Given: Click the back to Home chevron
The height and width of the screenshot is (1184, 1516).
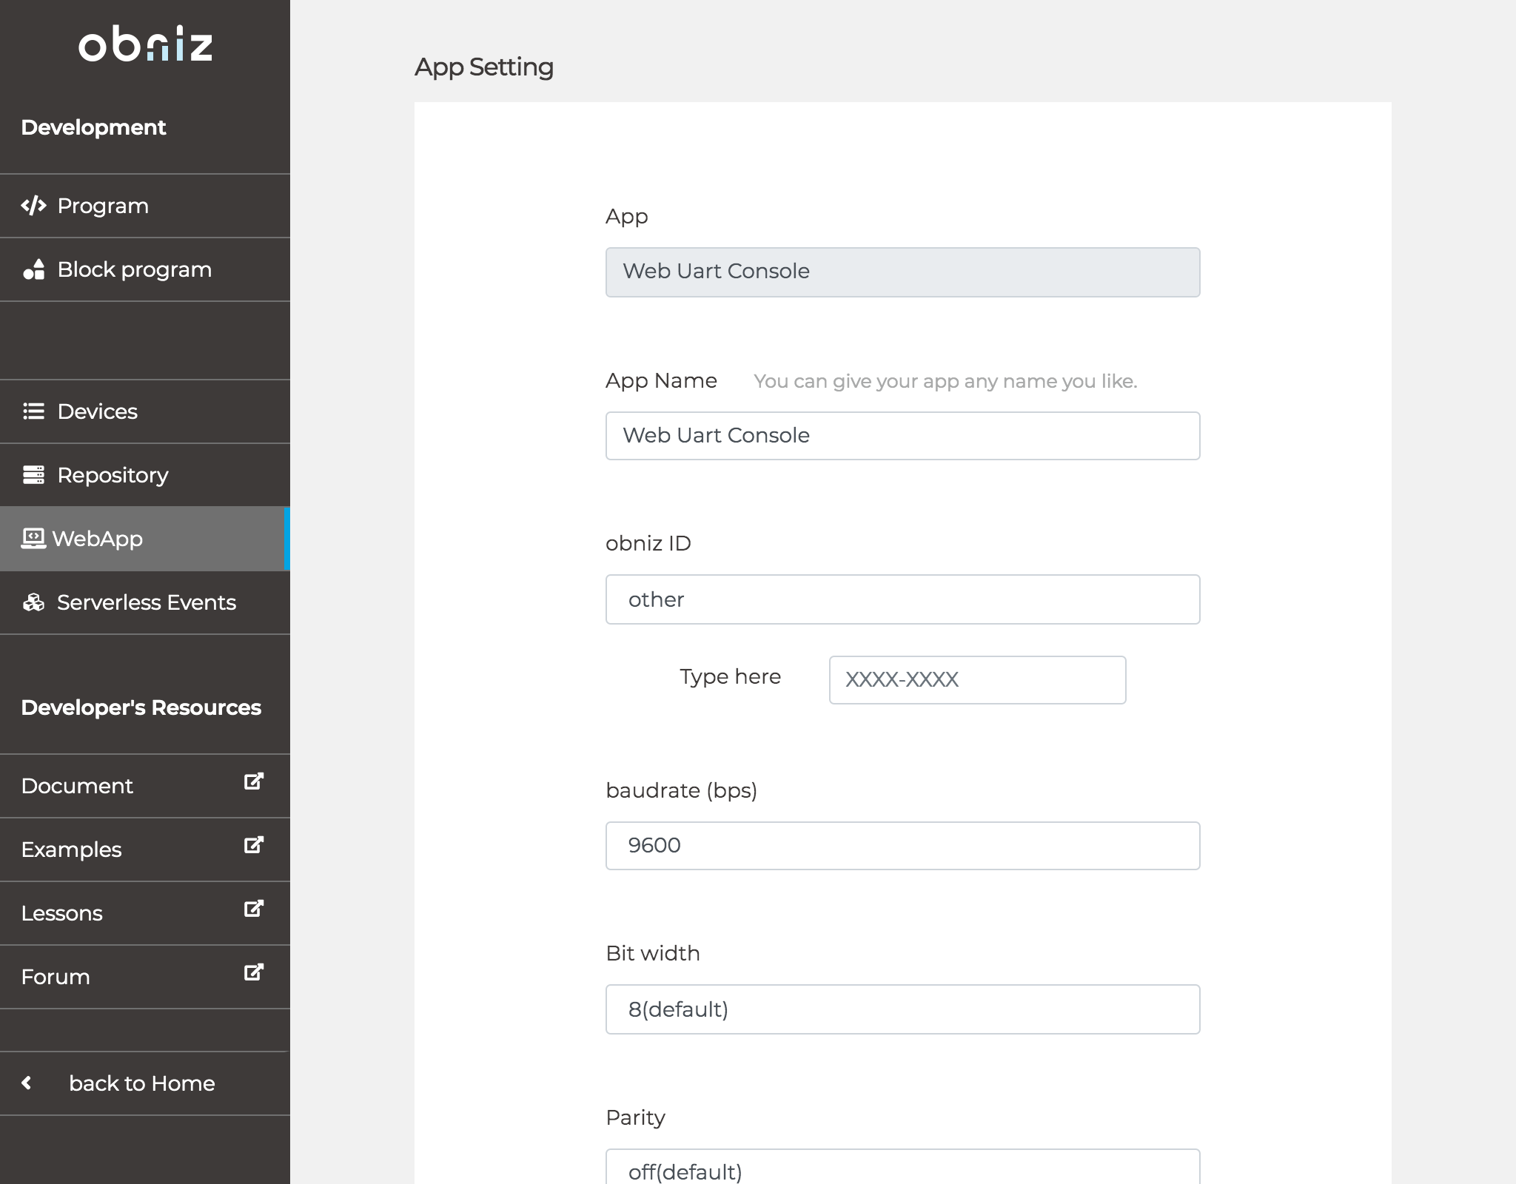Looking at the screenshot, I should click(x=27, y=1083).
